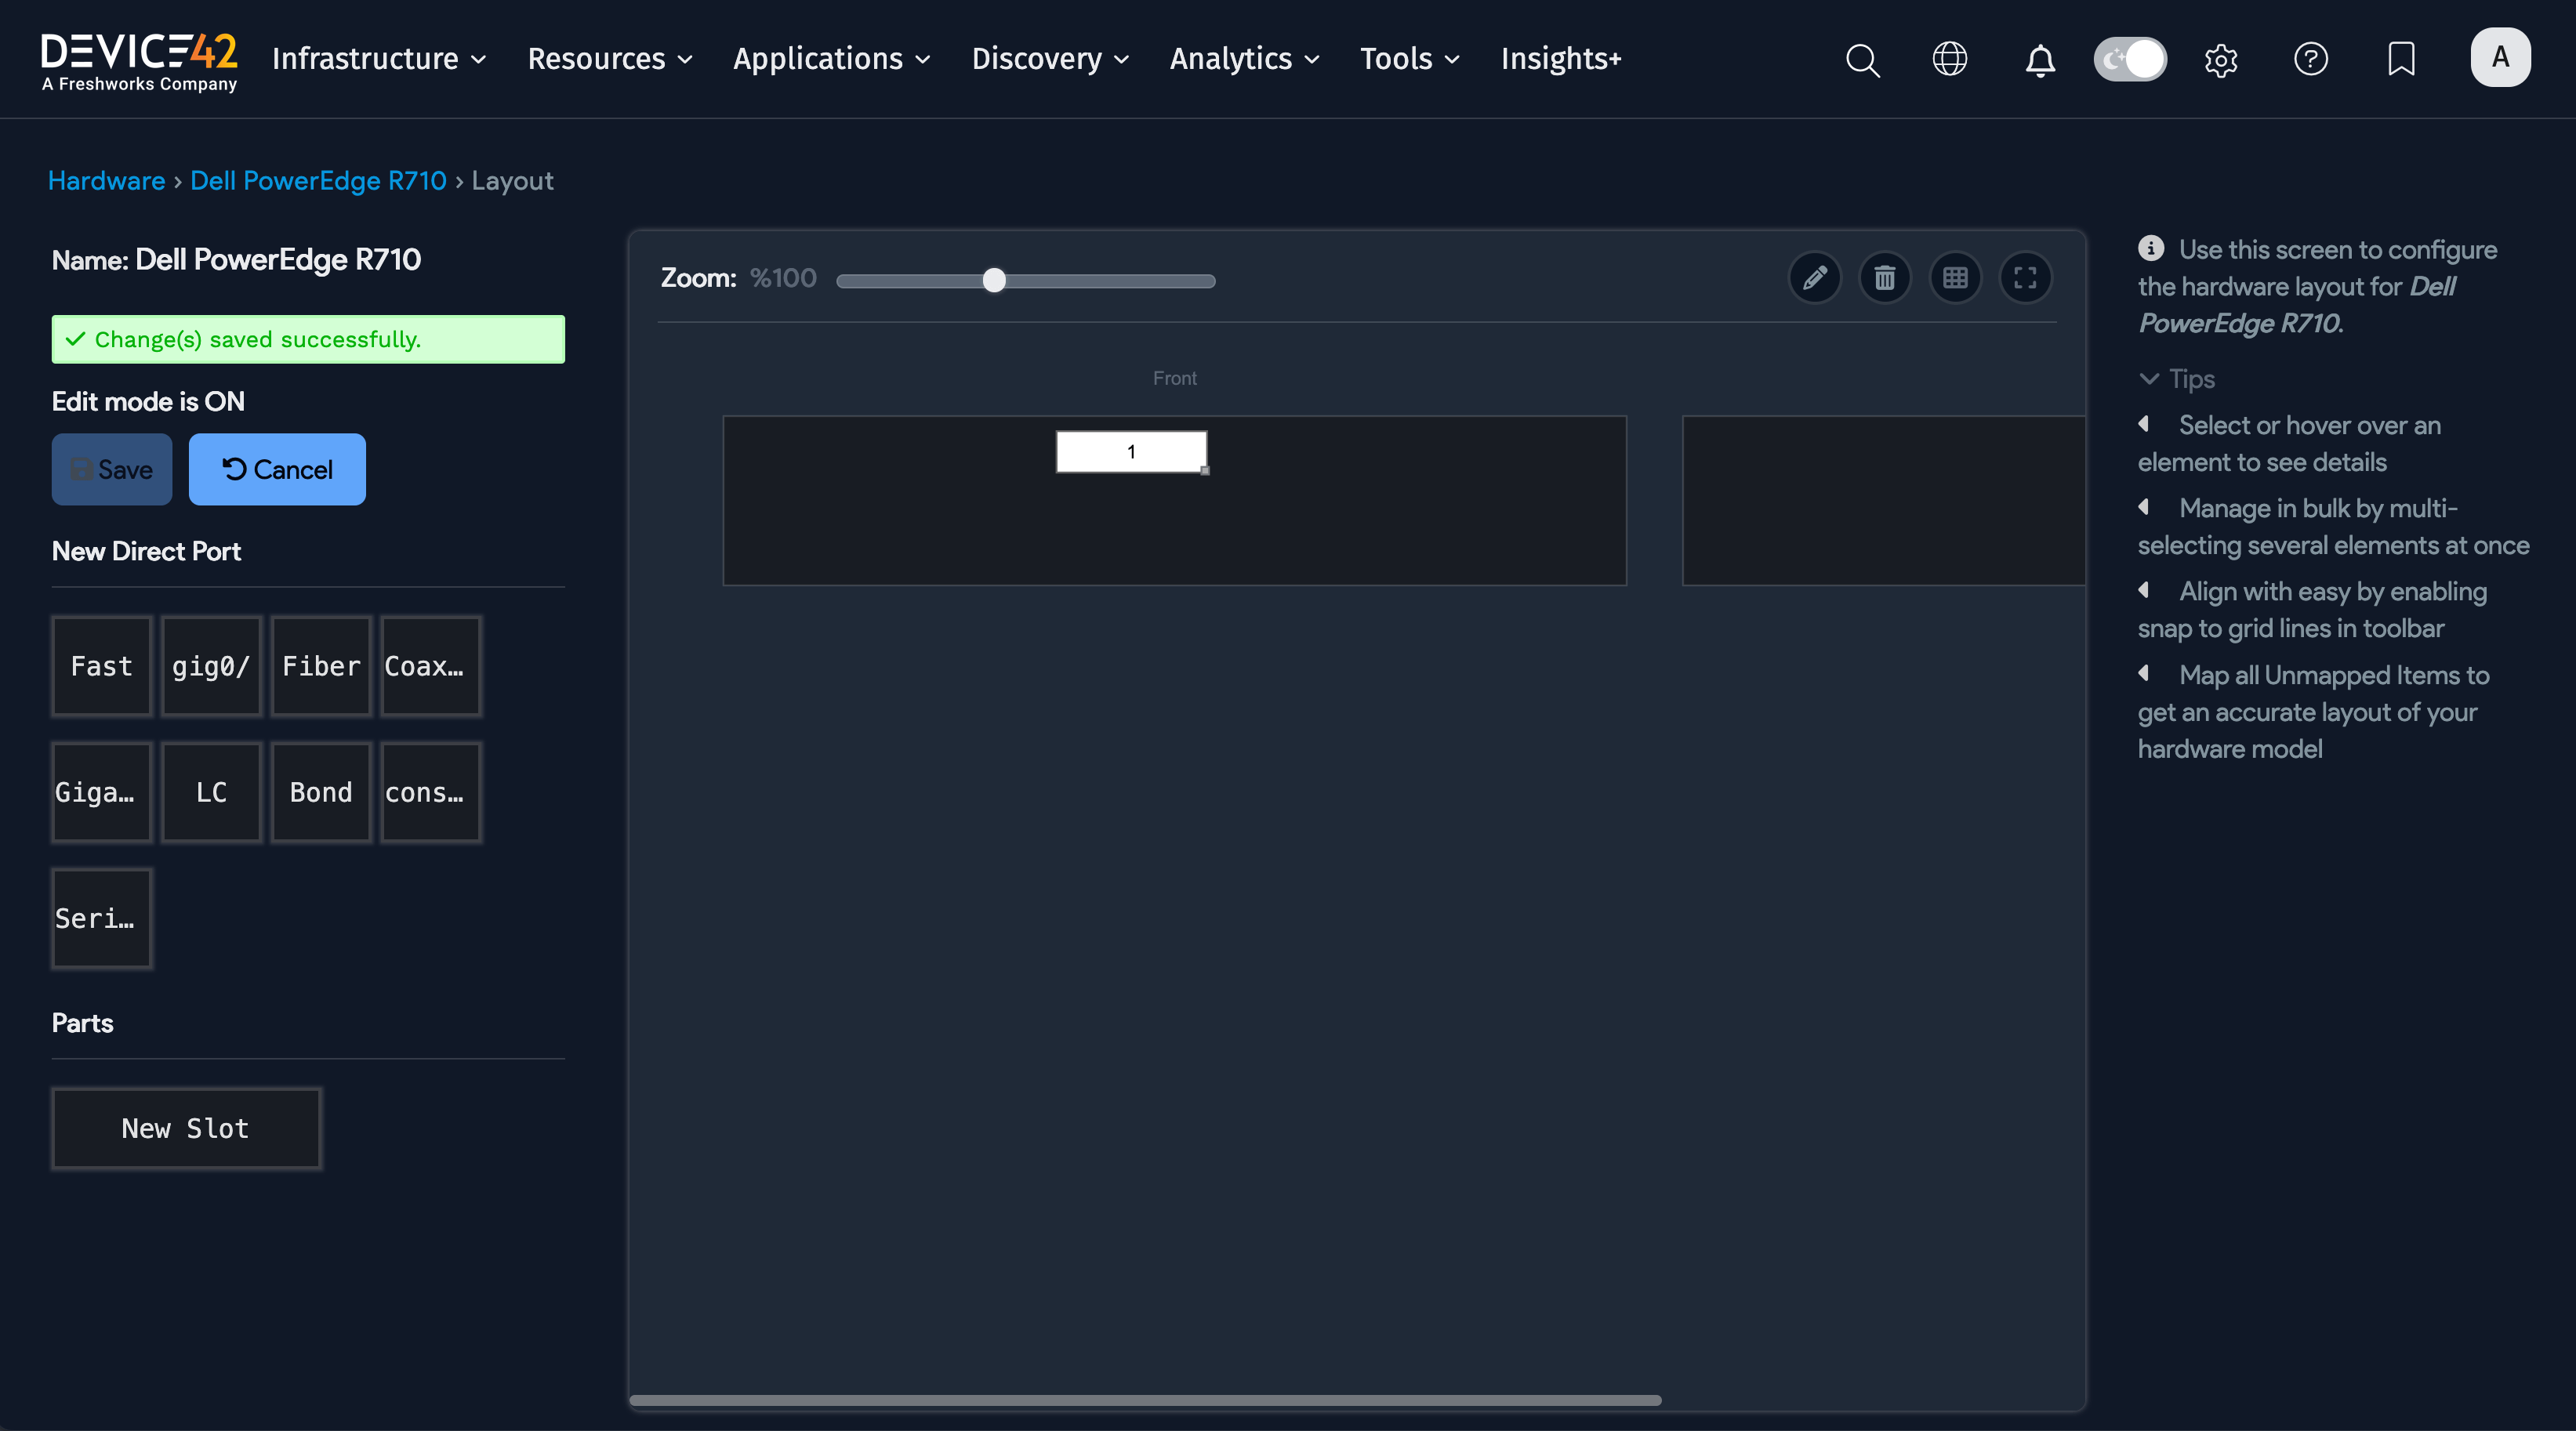Go to Dell PowerEdge R710 breadcrumb link

coord(318,181)
